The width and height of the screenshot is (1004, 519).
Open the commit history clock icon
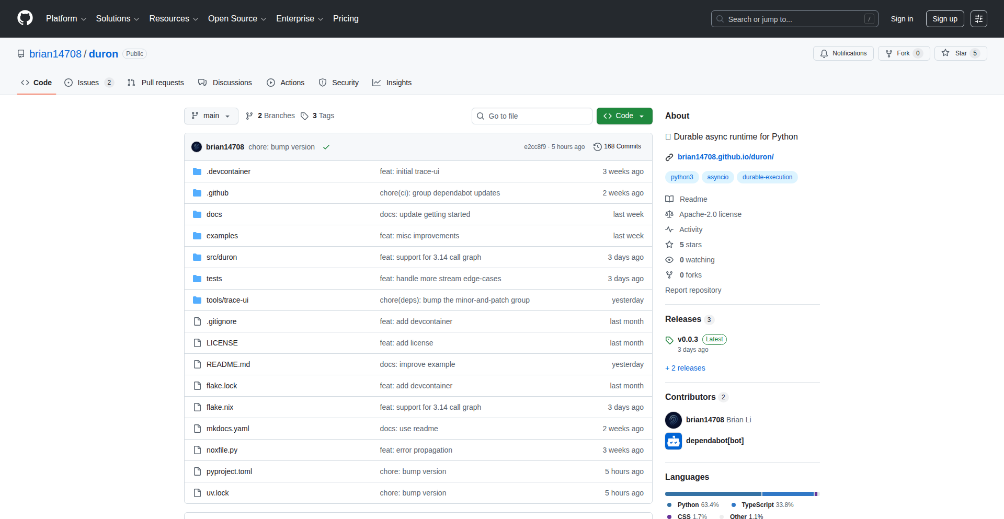tap(598, 146)
